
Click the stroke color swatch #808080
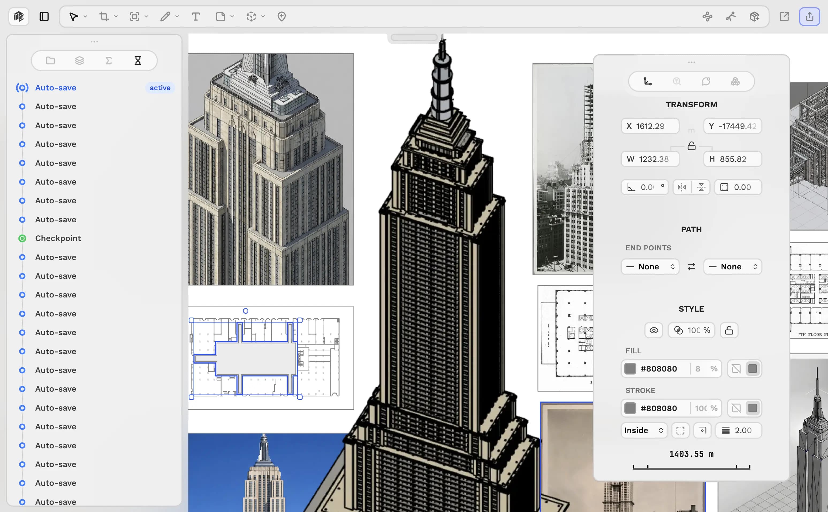pyautogui.click(x=630, y=408)
